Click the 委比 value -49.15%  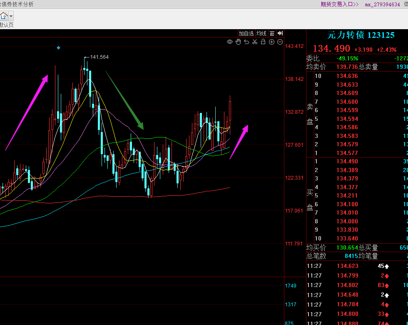347,58
